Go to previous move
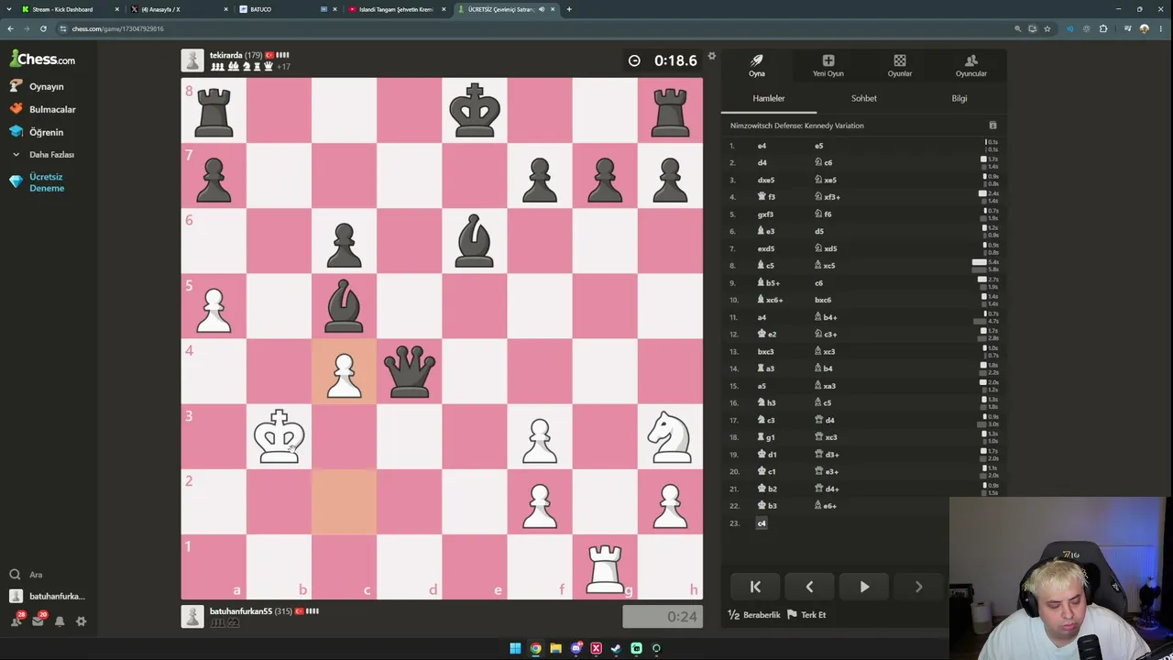Image resolution: width=1173 pixels, height=660 pixels. coord(809,587)
